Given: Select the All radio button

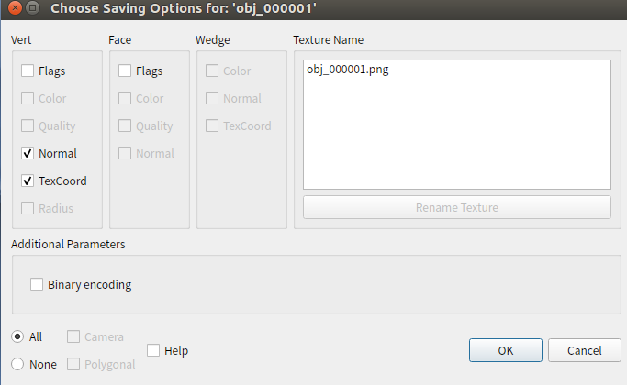Looking at the screenshot, I should point(17,336).
